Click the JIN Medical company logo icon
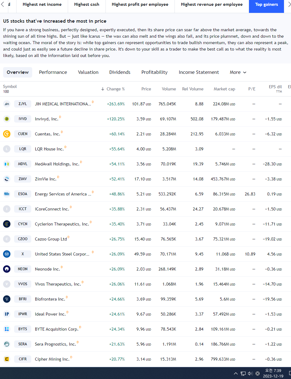The width and height of the screenshot is (291, 379). [x=7, y=104]
